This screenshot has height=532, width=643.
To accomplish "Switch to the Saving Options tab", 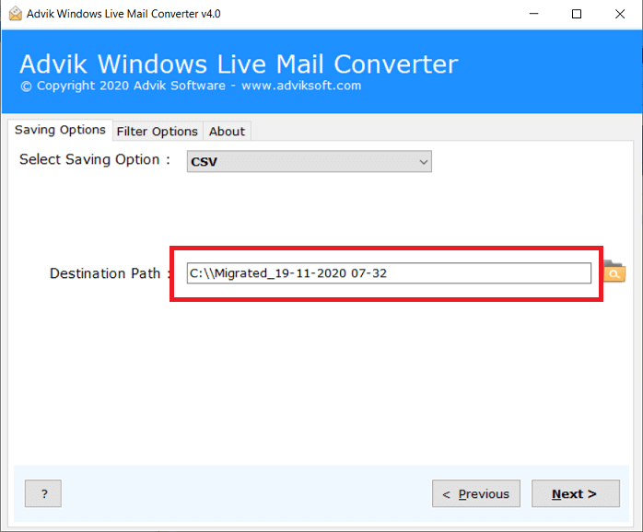I will point(60,130).
